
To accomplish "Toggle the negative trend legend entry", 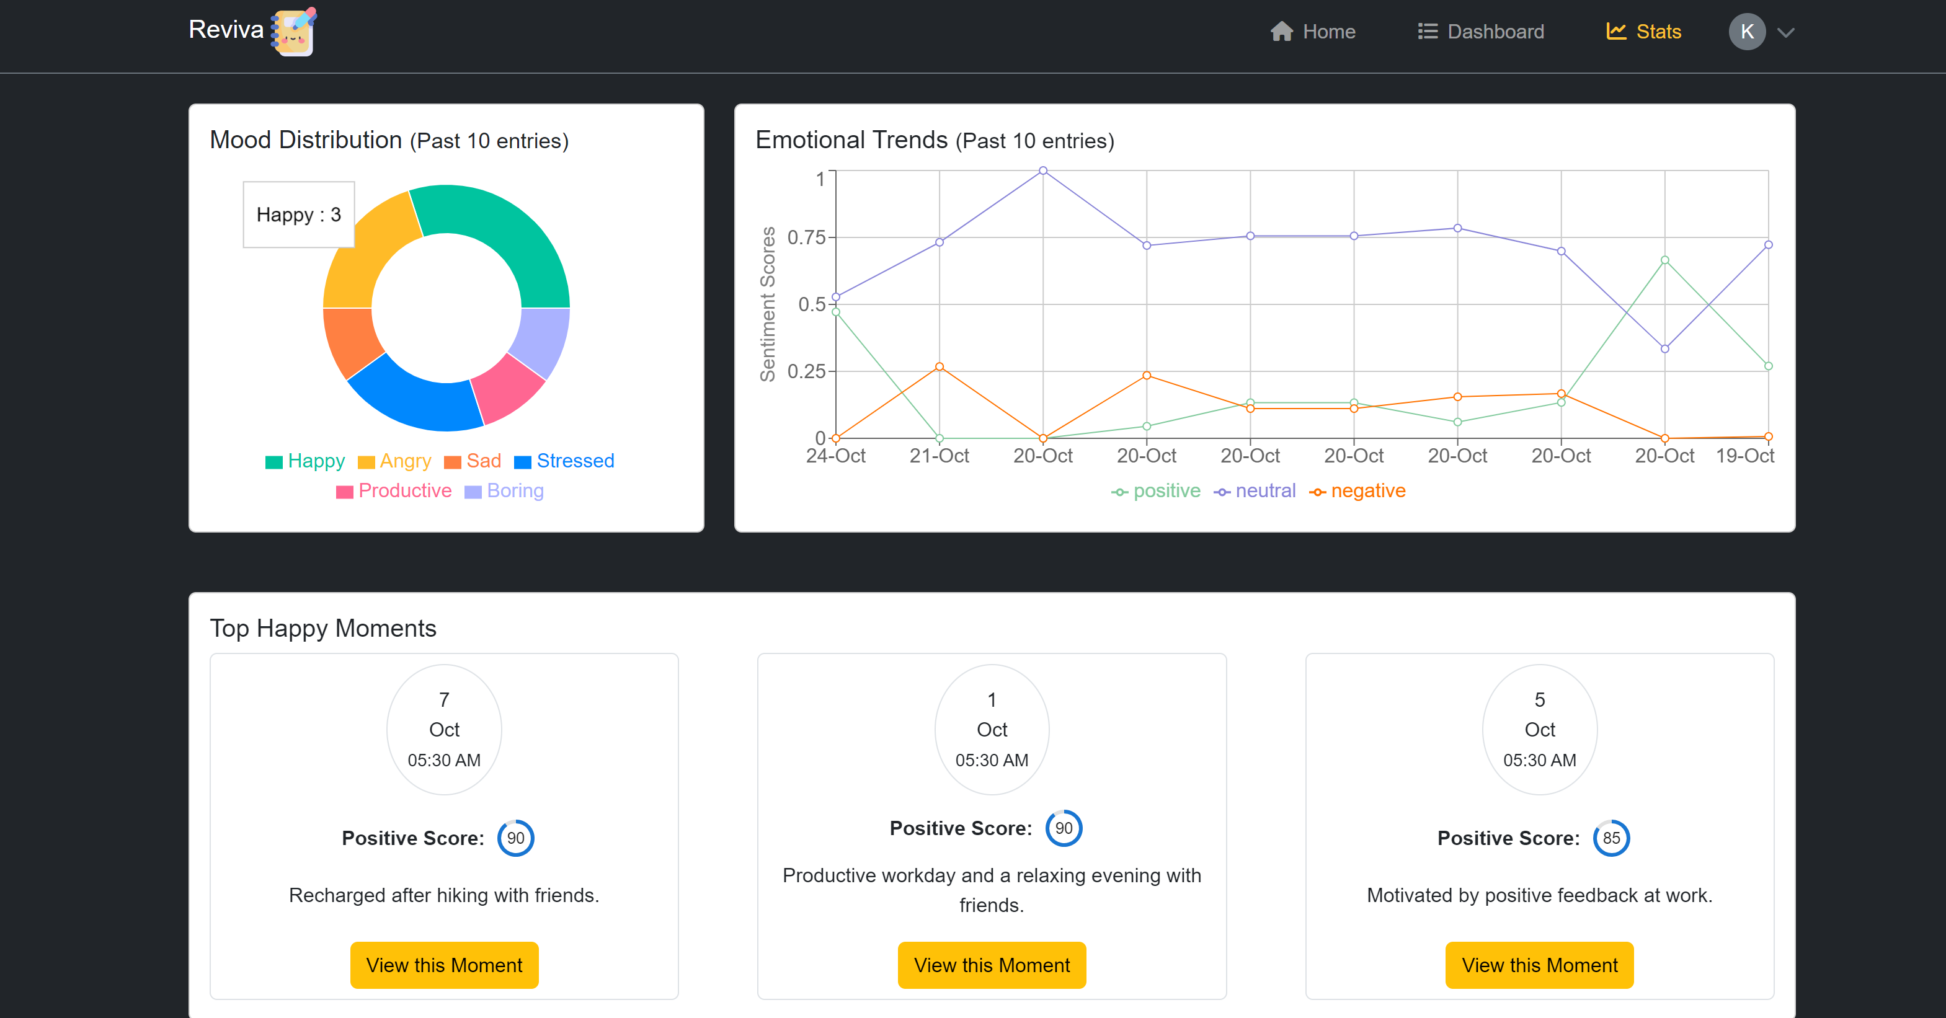I will 1357,491.
